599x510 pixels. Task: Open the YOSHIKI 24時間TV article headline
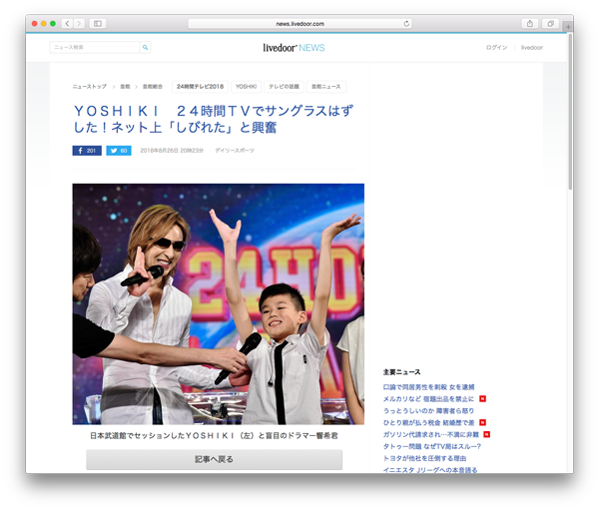[x=214, y=119]
